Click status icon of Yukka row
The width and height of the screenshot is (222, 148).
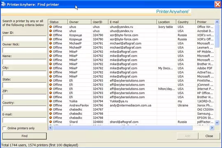pyautogui.click(x=51, y=101)
